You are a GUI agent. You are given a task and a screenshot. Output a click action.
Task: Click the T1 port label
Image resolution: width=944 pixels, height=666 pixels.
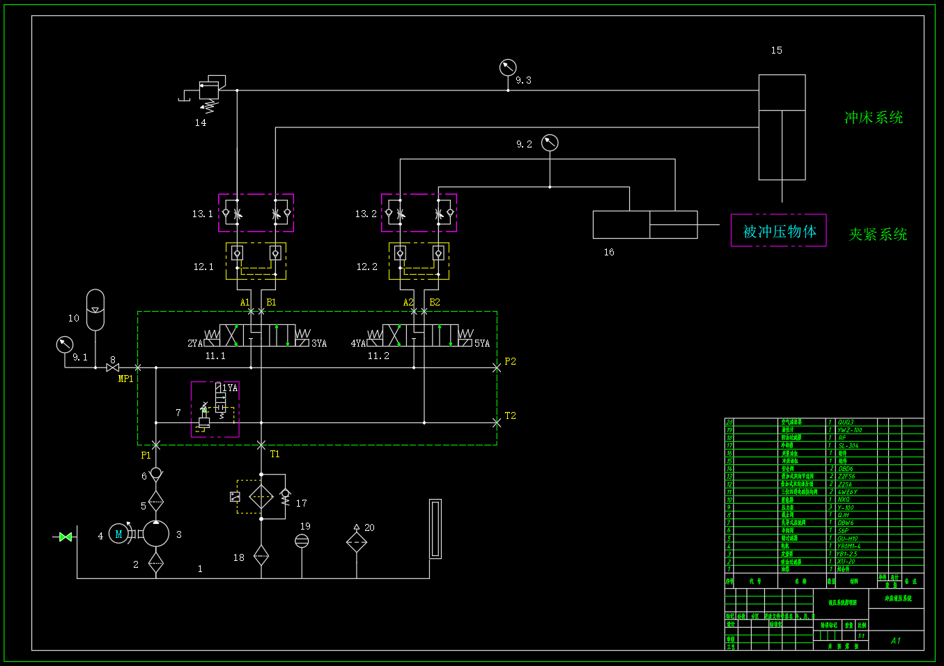pyautogui.click(x=274, y=454)
